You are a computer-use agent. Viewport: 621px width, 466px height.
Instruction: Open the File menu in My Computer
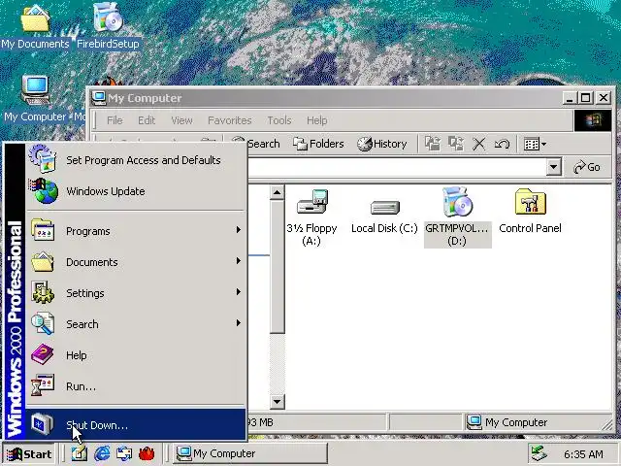pos(114,120)
